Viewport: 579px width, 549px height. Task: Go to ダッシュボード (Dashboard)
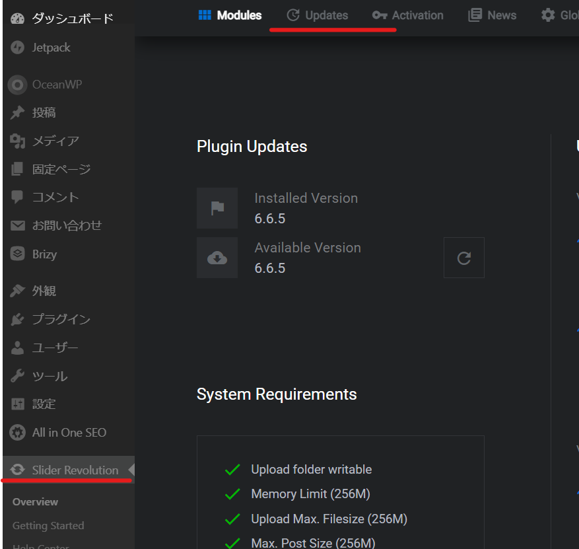72,18
